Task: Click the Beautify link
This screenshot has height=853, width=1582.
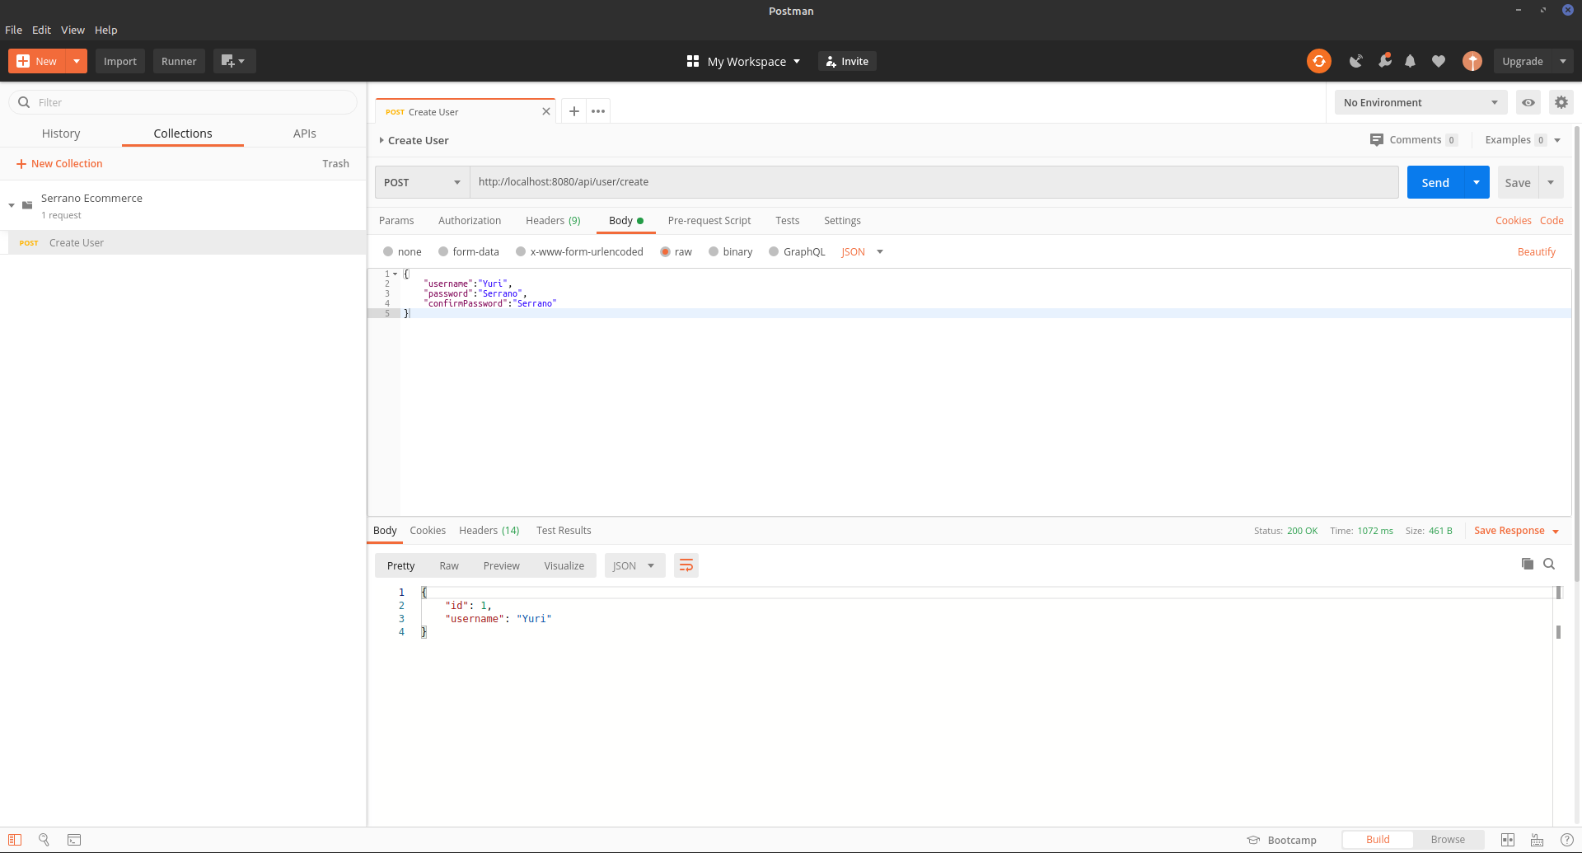Action: click(1537, 252)
